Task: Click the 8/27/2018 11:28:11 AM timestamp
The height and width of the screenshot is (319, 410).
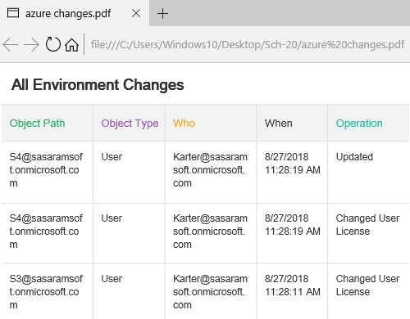Action: click(x=293, y=285)
